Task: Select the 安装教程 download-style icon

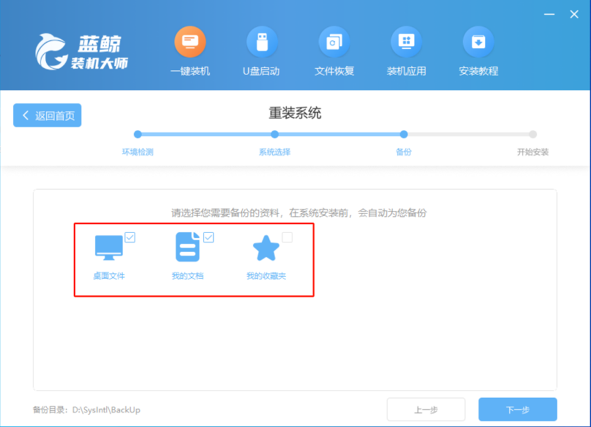Action: tap(478, 41)
